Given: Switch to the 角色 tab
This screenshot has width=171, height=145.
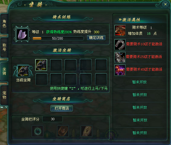Looking at the screenshot, I should click(x=4, y=24).
